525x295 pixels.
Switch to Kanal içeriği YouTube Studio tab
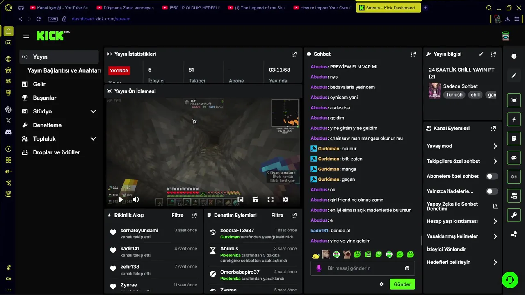pos(60,8)
